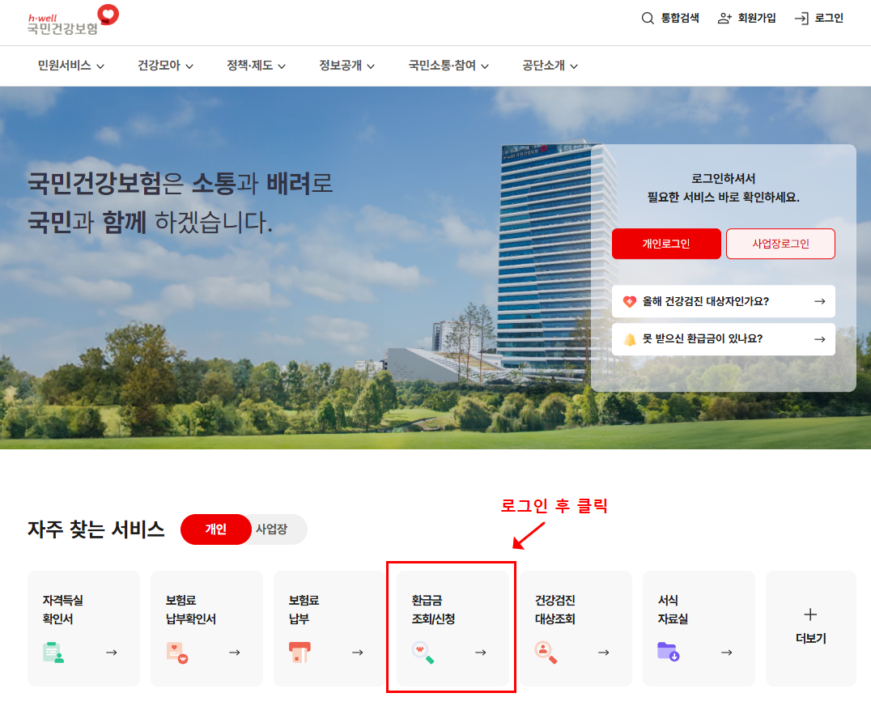Open 통합검색 magnifier search icon

click(x=647, y=19)
